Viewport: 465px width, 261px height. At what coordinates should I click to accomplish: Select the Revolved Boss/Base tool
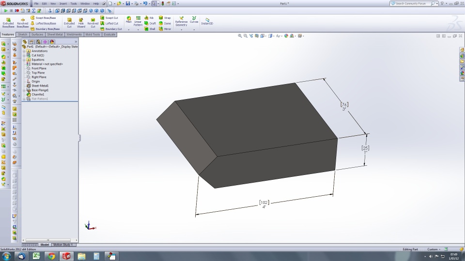23,23
